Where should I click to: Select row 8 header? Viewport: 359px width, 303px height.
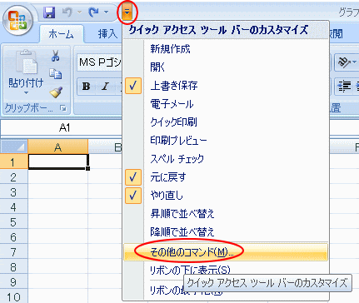click(x=13, y=267)
